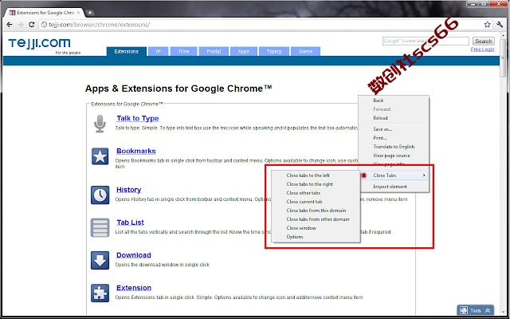Click the Download arrow icon
The width and height of the screenshot is (510, 319).
100,260
